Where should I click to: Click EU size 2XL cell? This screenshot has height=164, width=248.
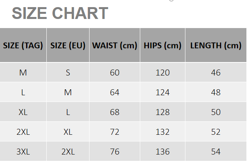pos(68,151)
